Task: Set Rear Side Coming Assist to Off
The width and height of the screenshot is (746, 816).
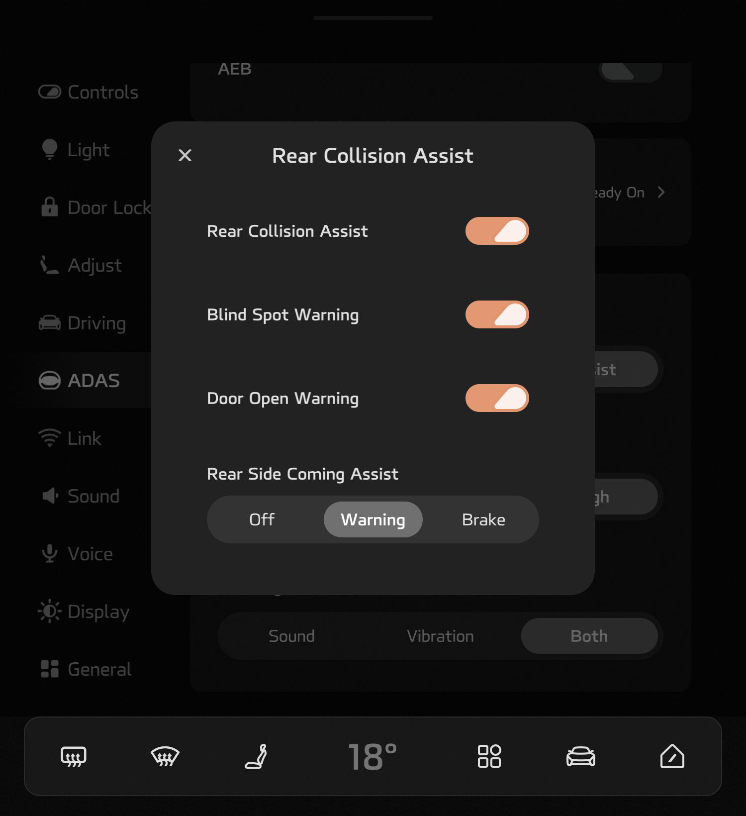Action: pyautogui.click(x=262, y=519)
